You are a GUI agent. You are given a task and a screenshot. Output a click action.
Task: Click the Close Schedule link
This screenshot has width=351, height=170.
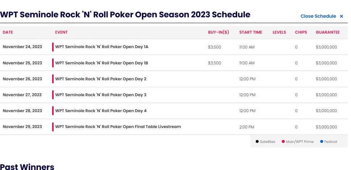click(318, 16)
